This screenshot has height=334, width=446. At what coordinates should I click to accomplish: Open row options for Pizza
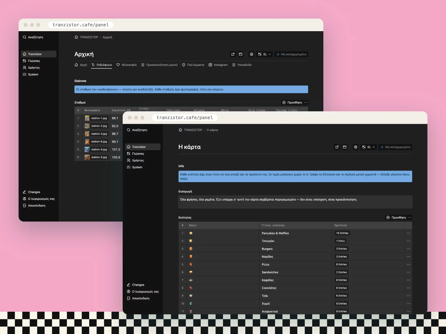tap(408, 264)
